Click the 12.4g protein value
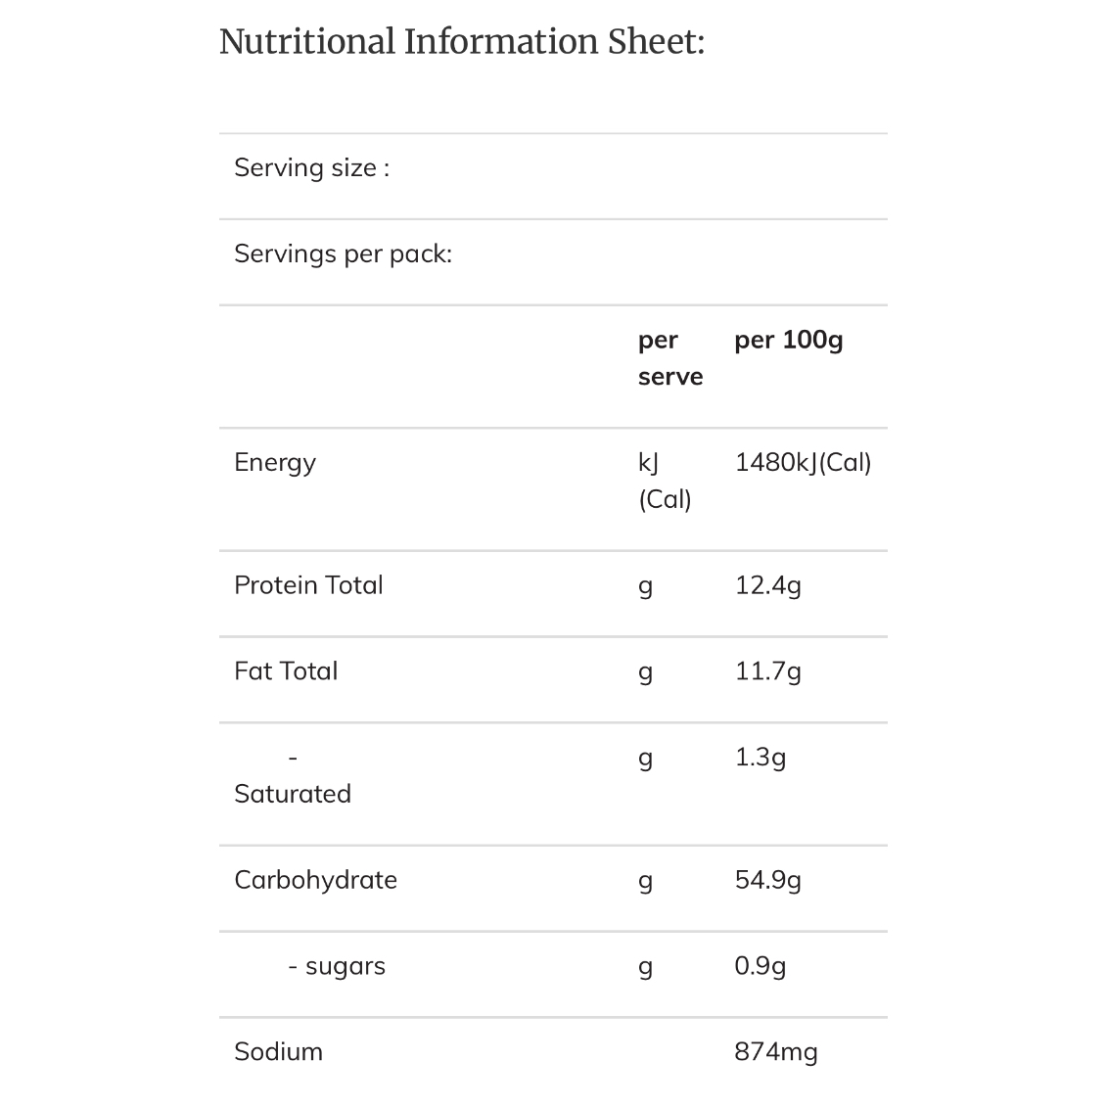Viewport: 1107px width, 1107px height. pos(767,586)
